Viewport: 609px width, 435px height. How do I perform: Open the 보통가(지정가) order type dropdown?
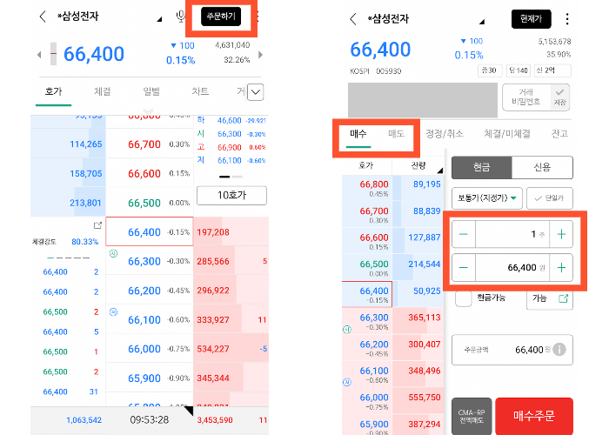(487, 198)
